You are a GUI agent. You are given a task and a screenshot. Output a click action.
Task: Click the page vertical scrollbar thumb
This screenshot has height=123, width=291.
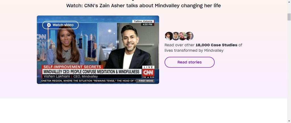289,17
